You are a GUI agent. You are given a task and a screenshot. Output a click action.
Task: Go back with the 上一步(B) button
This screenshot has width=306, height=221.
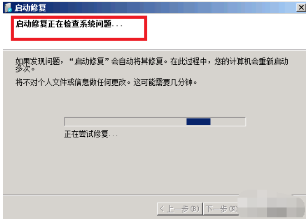click(x=180, y=209)
